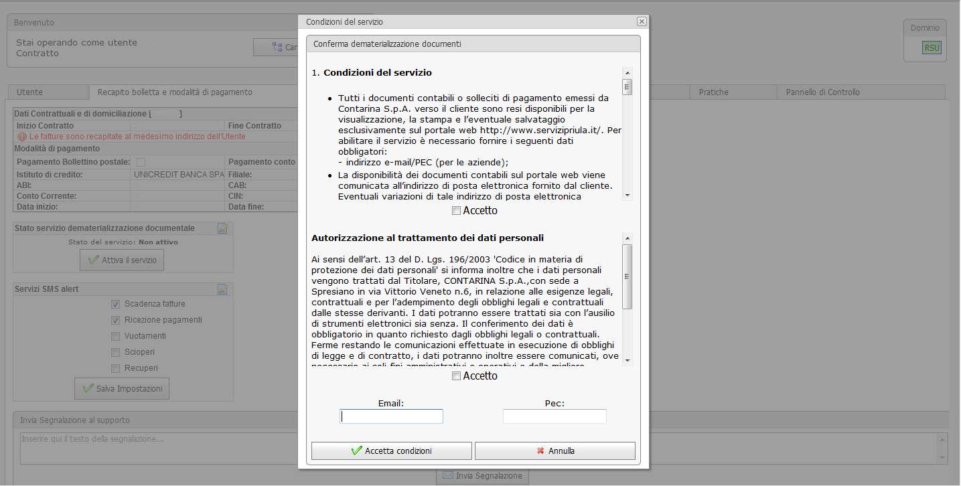The image size is (961, 486).
Task: Enable Scioperi SMS alert
Action: pyautogui.click(x=116, y=352)
